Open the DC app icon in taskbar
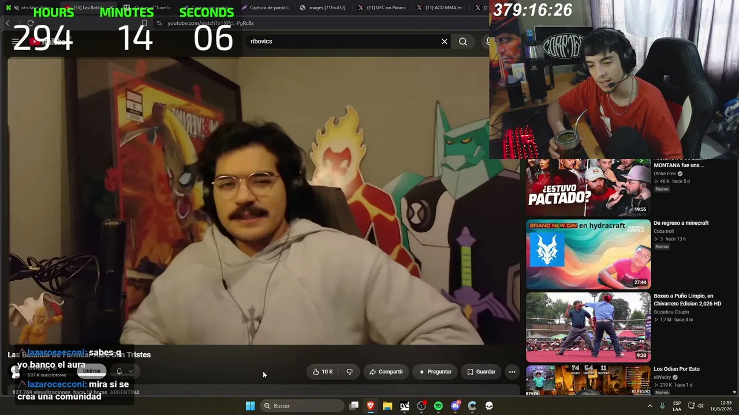Image resolution: width=739 pixels, height=415 pixels. tap(405, 406)
